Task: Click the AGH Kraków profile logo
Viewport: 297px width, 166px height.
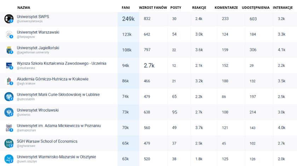Action: coord(8,81)
